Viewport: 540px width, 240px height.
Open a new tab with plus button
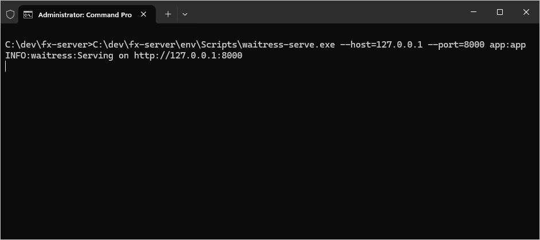click(x=168, y=14)
